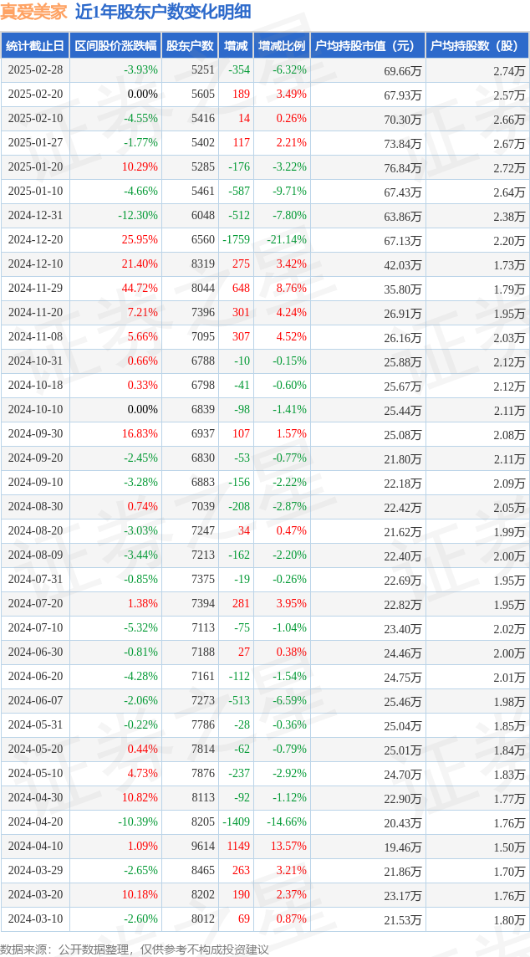The image size is (530, 957).
Task: Click the 股东户数 column header
Action: coord(191,46)
